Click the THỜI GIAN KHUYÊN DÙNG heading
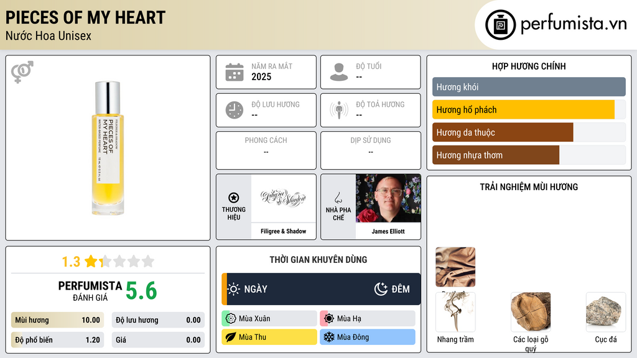The width and height of the screenshot is (637, 358). coord(318,259)
